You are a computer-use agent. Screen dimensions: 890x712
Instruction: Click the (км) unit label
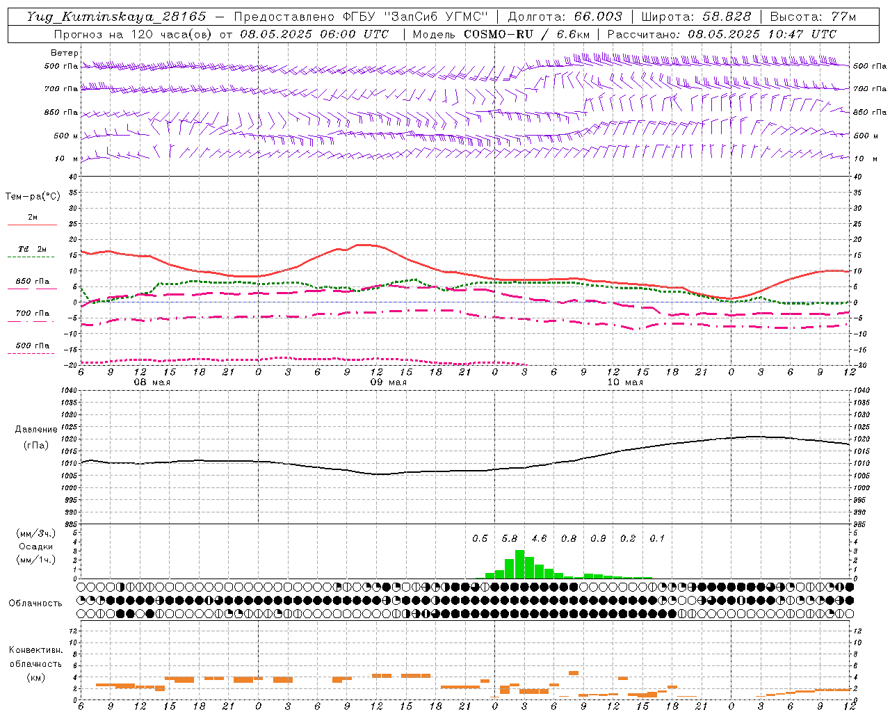pyautogui.click(x=36, y=677)
